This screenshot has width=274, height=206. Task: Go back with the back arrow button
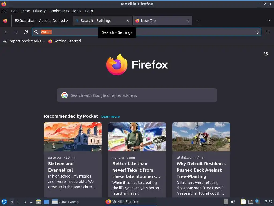click(x=6, y=32)
